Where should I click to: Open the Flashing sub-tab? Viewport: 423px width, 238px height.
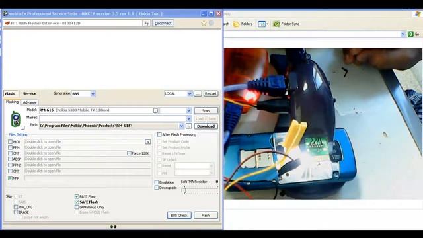12,102
